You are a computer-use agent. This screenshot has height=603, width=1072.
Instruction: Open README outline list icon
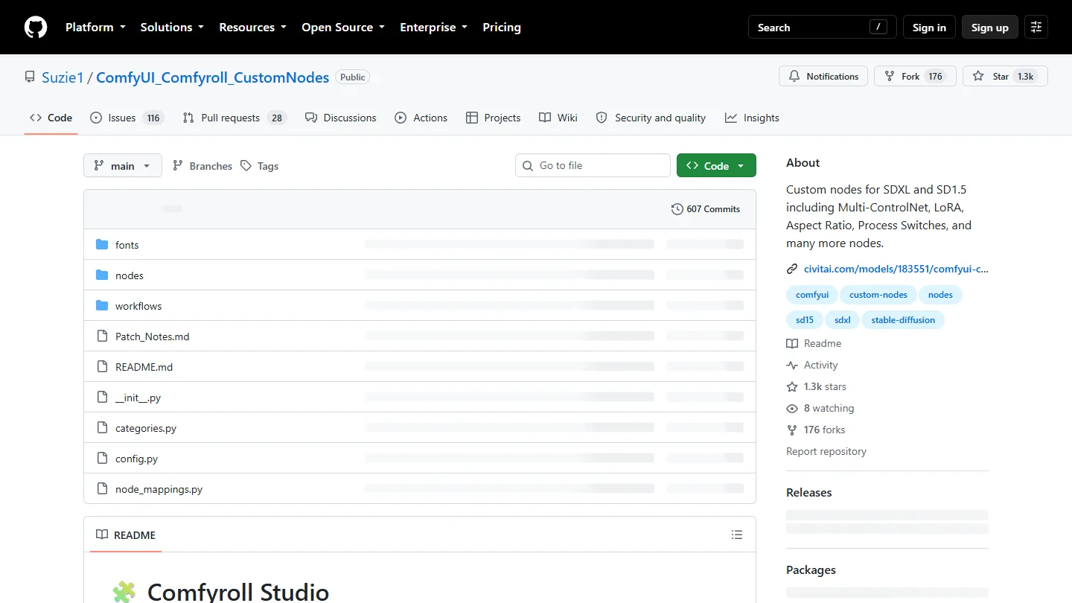[737, 535]
